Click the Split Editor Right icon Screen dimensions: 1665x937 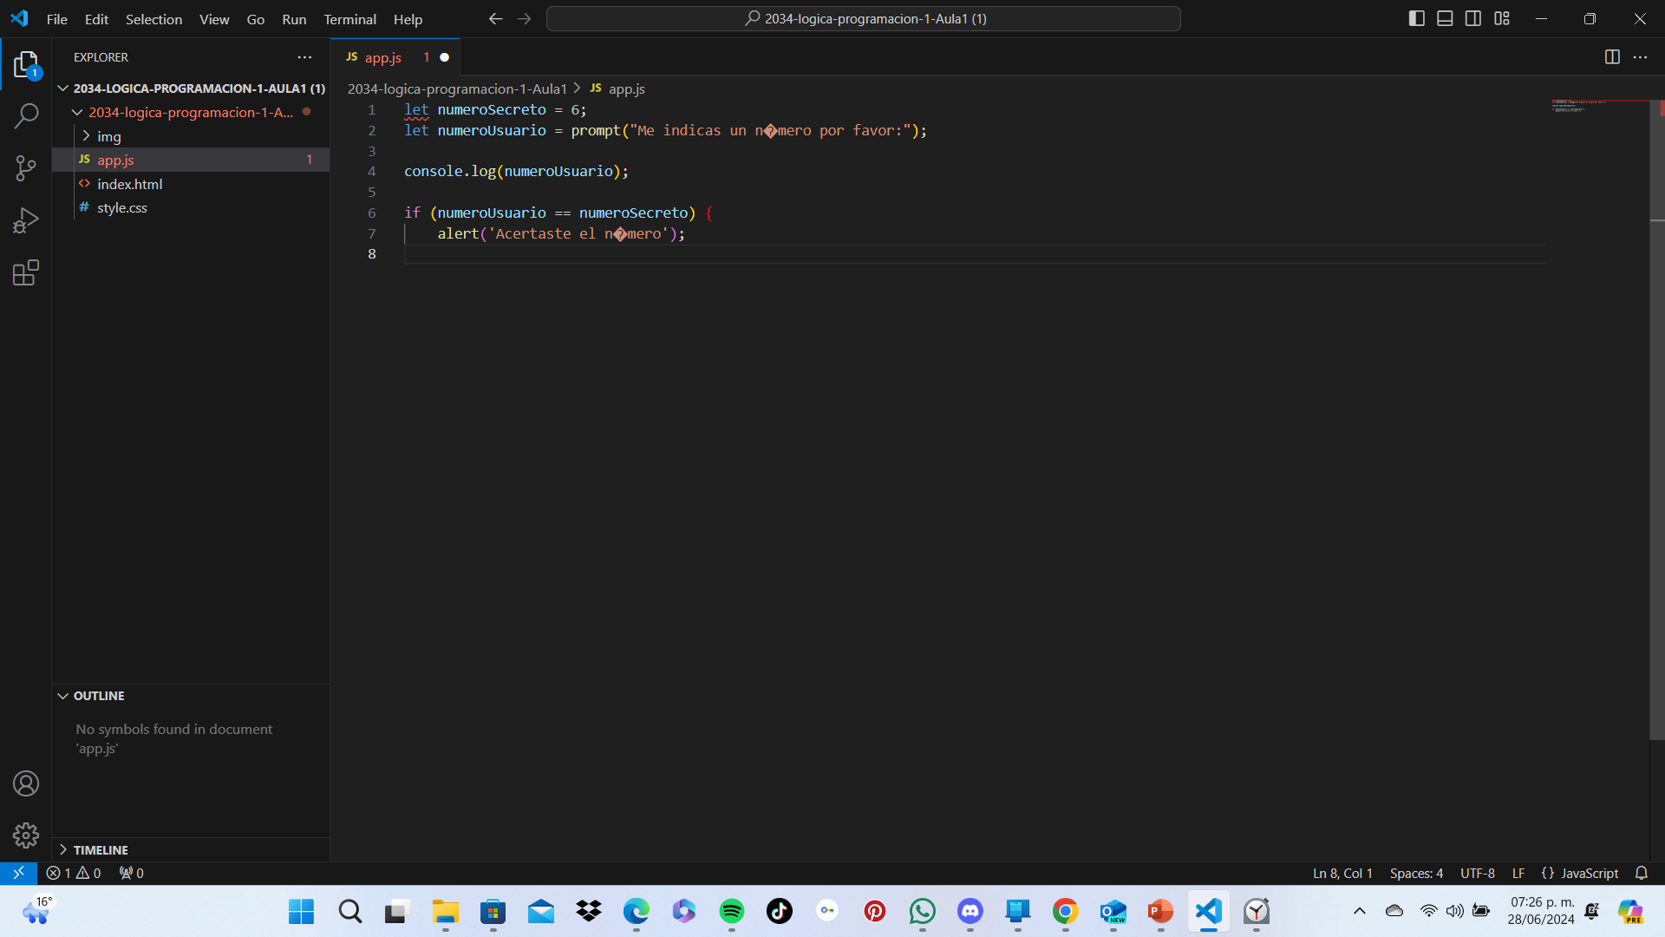1612,57
